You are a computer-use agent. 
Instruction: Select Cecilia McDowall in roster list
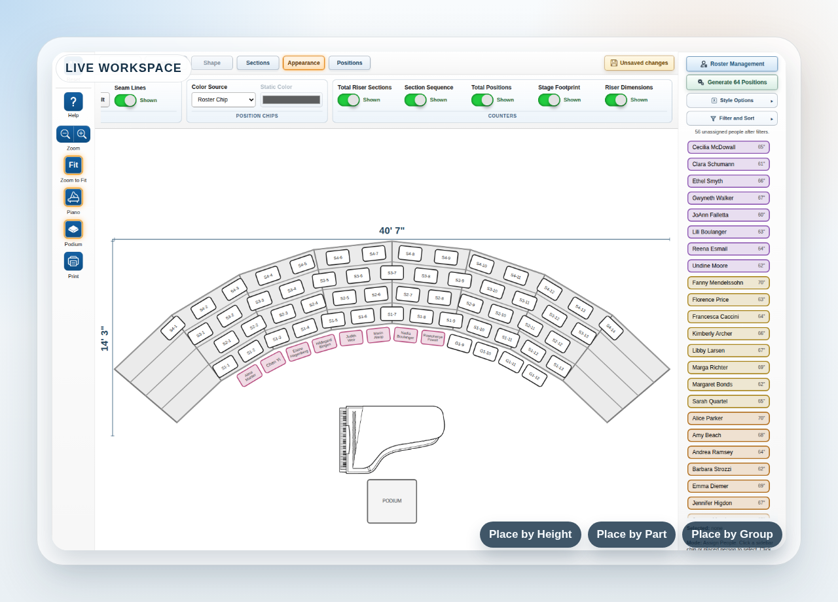[729, 147]
